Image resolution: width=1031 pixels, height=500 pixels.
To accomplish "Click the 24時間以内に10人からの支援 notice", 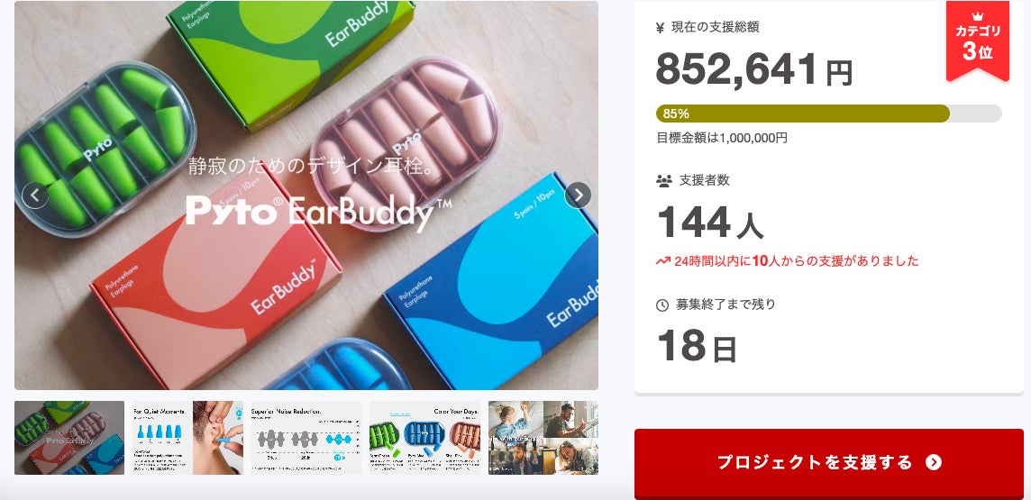I will coord(787,261).
